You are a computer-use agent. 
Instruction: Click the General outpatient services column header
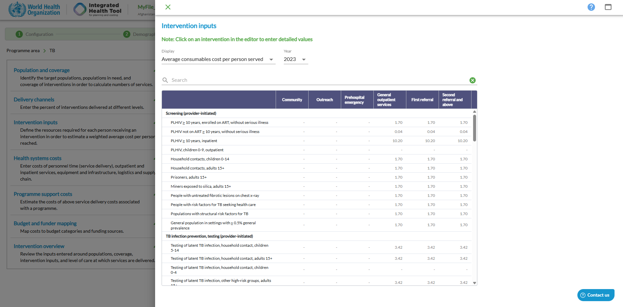pyautogui.click(x=389, y=100)
